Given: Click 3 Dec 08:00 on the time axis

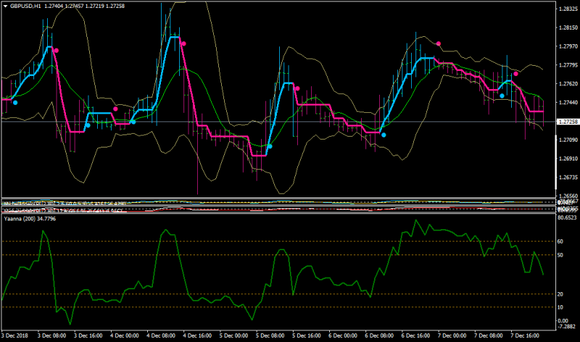Looking at the screenshot, I should 51,335.
